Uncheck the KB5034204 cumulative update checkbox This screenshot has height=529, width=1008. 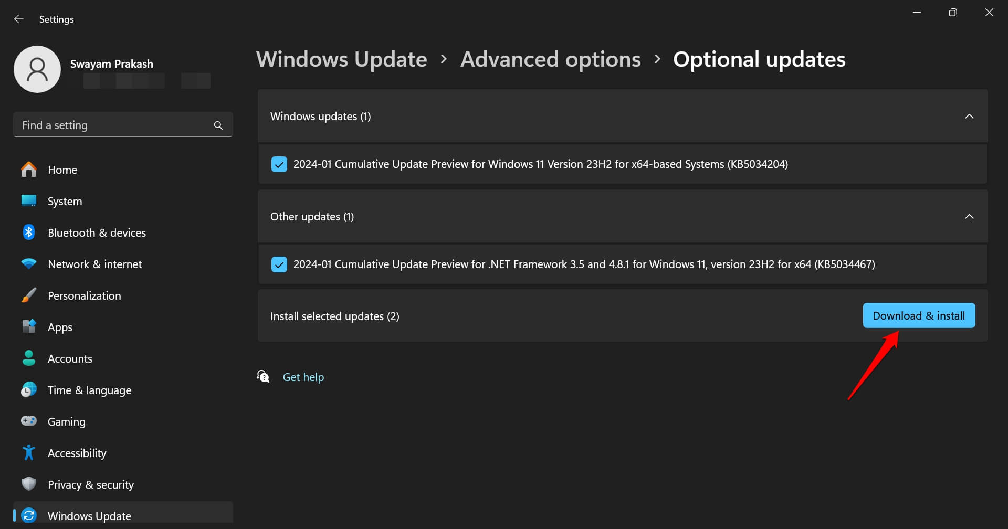(279, 164)
